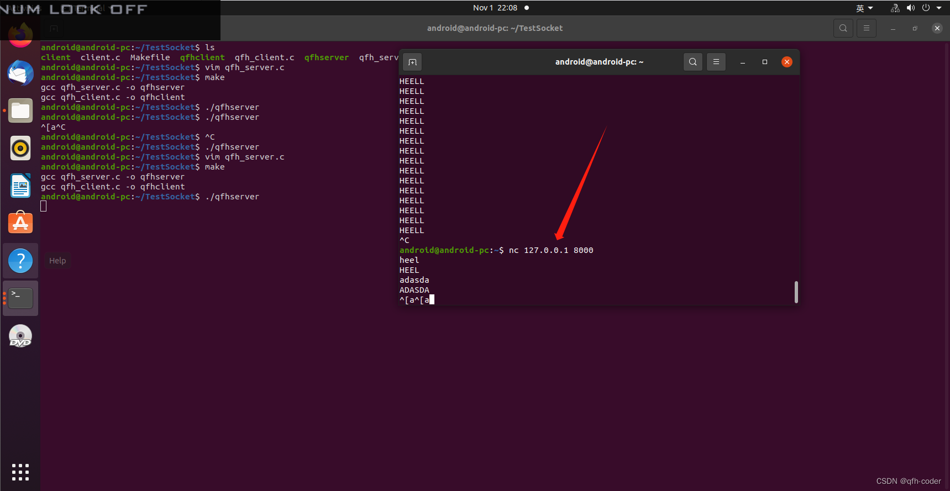The width and height of the screenshot is (950, 491).
Task: Maximize the front terminal window
Action: 765,62
